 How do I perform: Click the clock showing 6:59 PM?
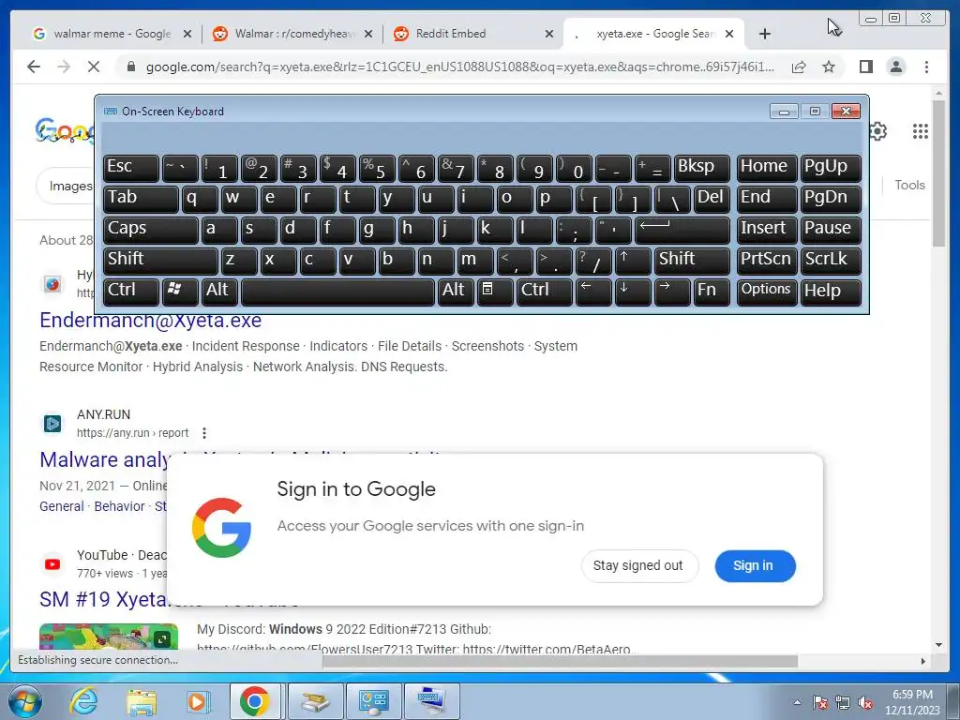(912, 695)
